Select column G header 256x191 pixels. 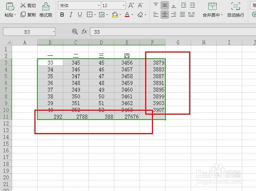[178, 43]
